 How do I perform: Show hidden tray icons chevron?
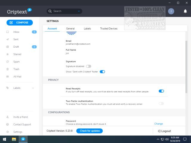tap(158, 139)
